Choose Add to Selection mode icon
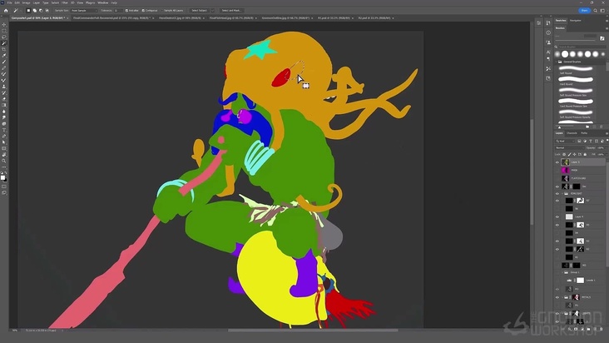 coord(35,11)
